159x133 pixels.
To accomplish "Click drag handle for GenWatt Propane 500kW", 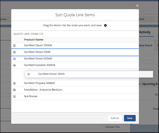I will (x=14, y=83).
